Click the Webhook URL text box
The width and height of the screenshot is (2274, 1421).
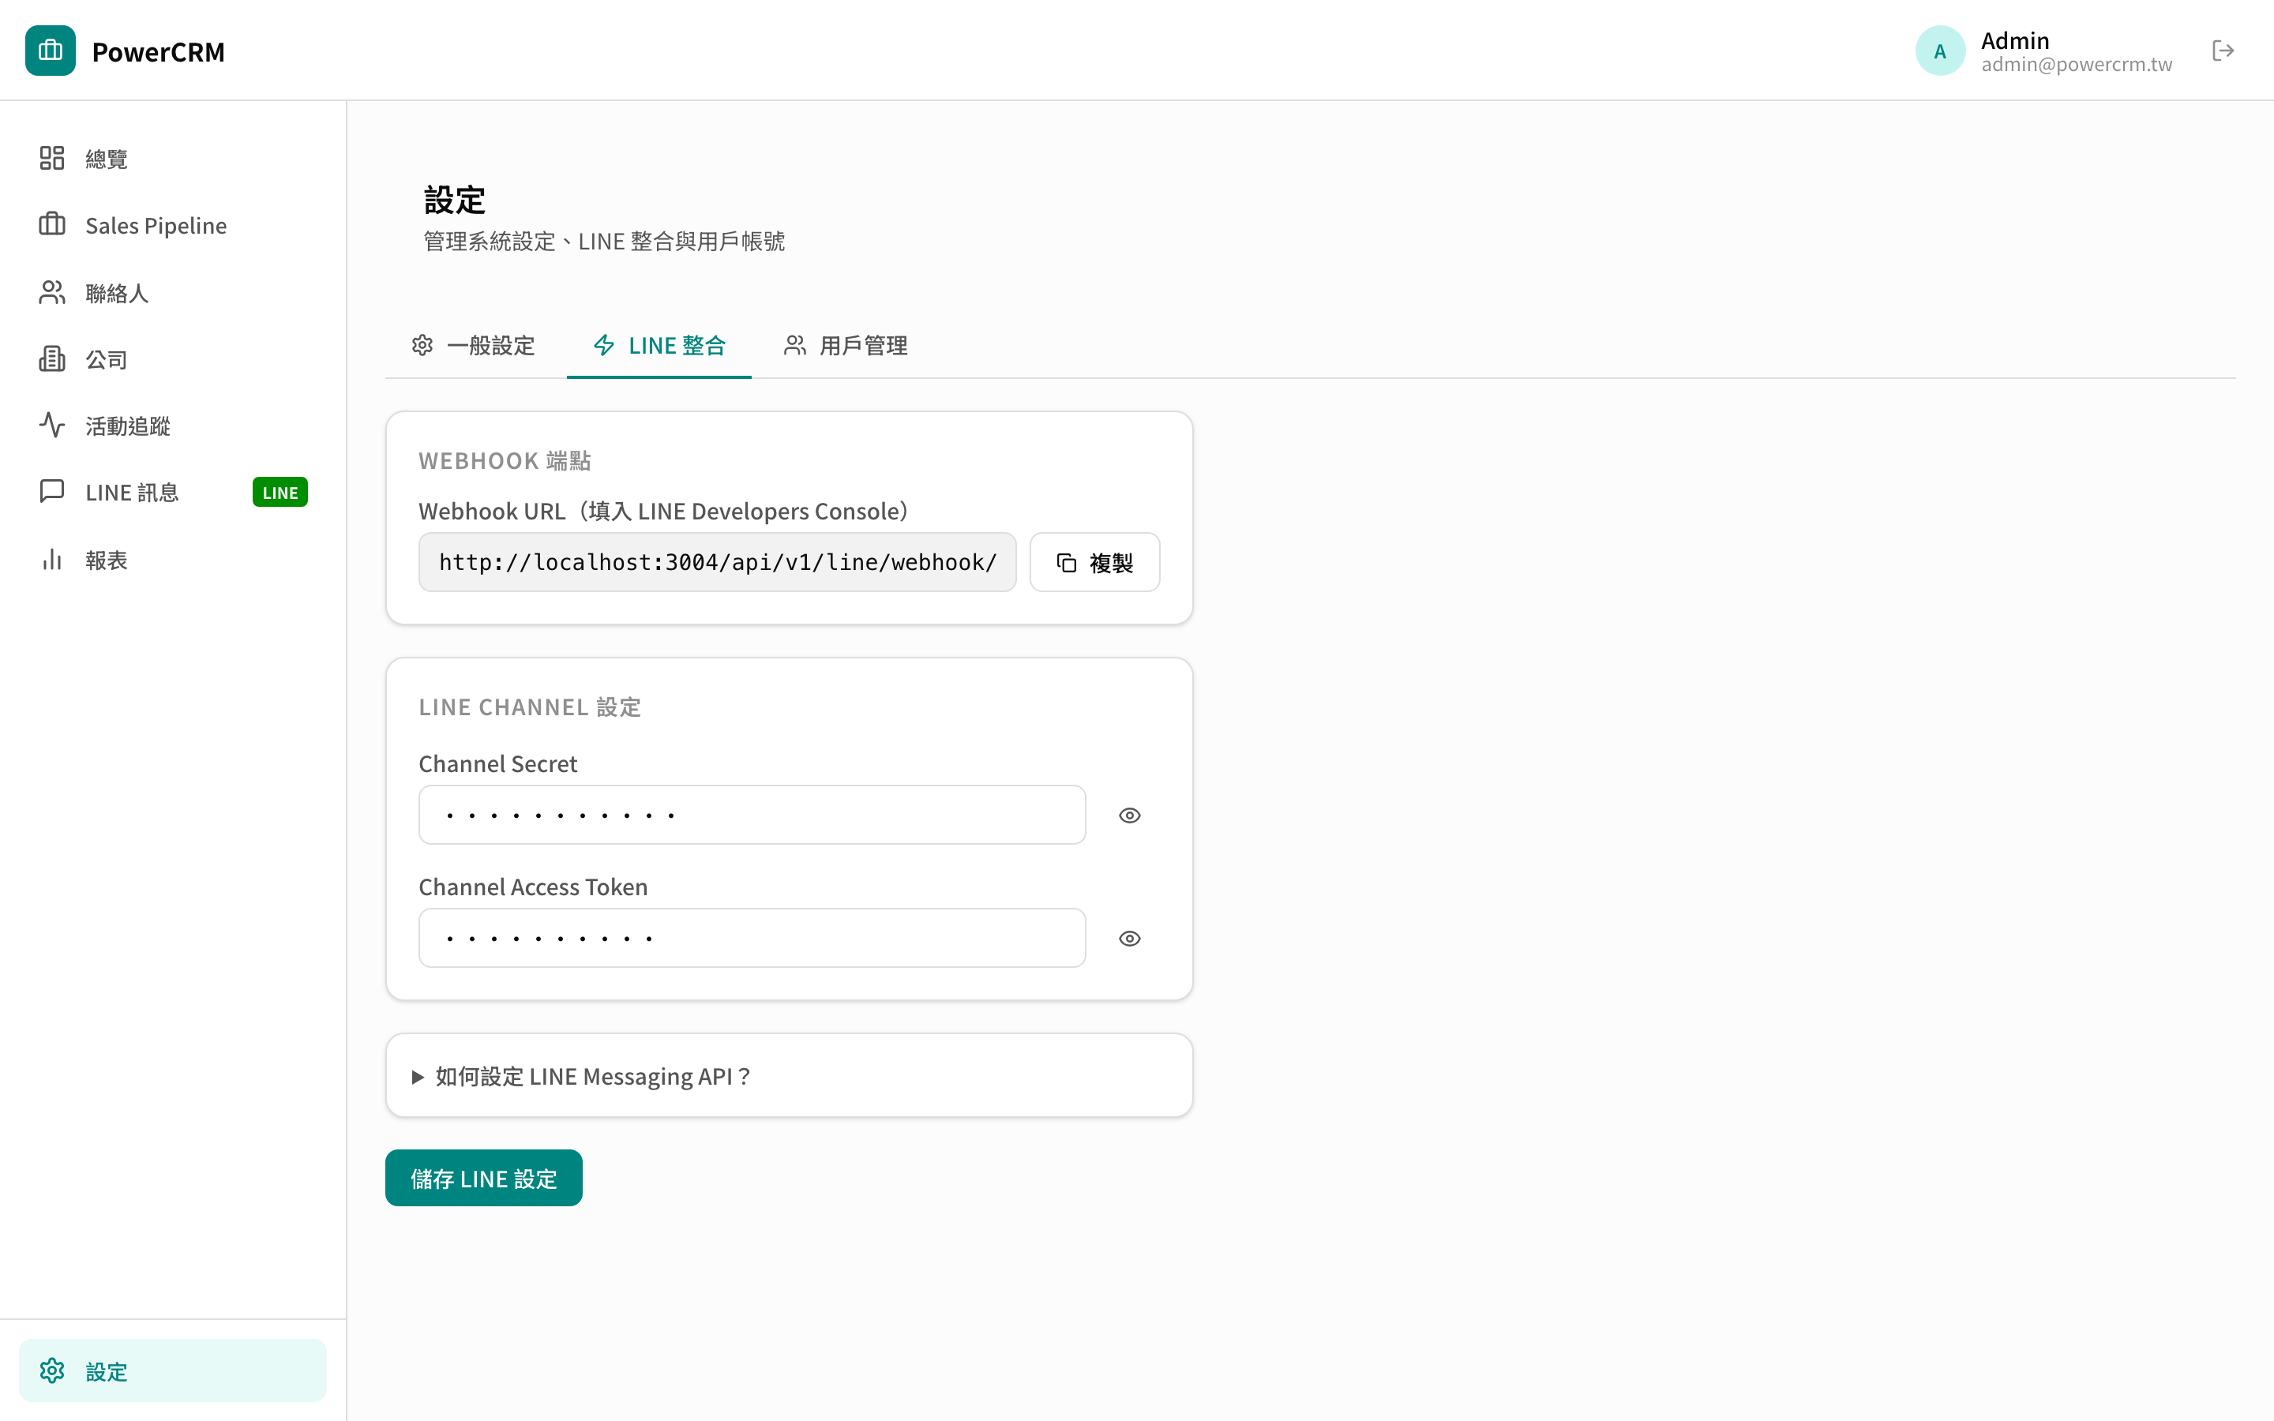pos(717,562)
